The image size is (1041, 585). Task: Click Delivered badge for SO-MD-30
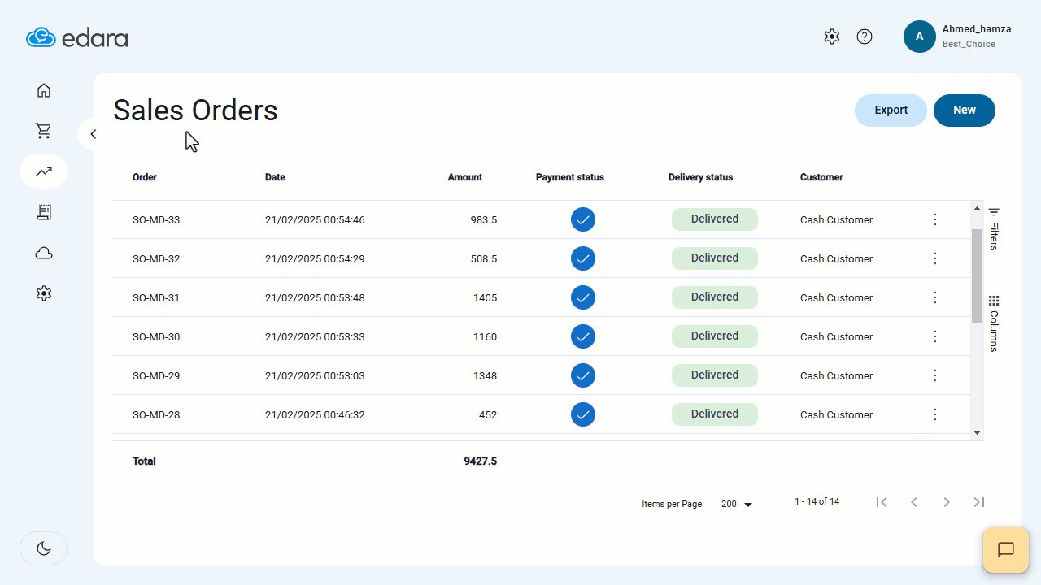pyautogui.click(x=715, y=336)
